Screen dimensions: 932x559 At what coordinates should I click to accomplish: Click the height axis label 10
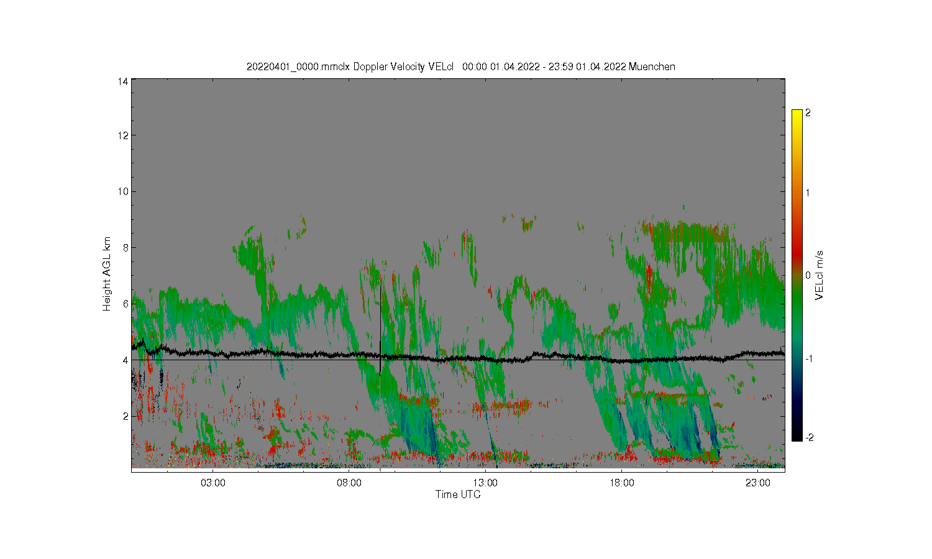(x=124, y=191)
